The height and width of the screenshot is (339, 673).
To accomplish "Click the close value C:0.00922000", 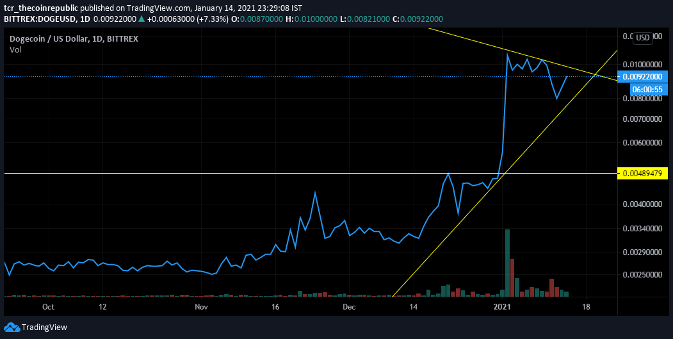I will 418,19.
